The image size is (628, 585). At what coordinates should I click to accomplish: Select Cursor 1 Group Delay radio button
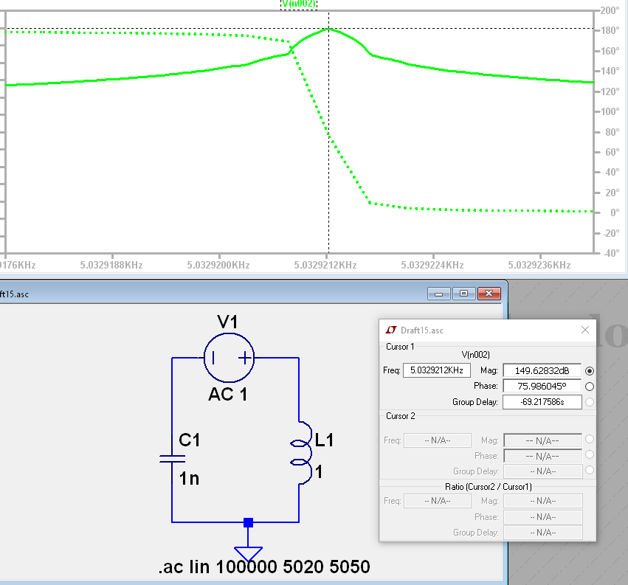click(x=589, y=402)
